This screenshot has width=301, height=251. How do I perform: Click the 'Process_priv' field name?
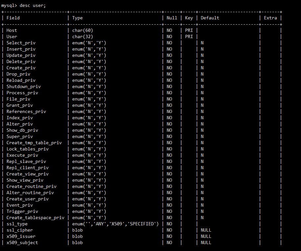pyautogui.click(x=22, y=93)
